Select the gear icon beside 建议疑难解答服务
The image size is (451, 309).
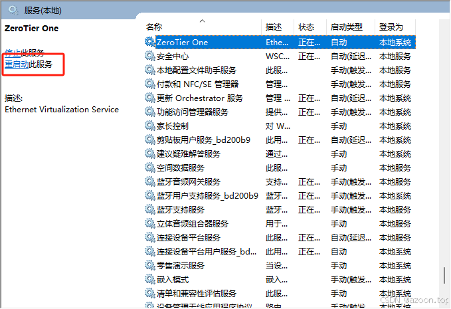tap(149, 154)
